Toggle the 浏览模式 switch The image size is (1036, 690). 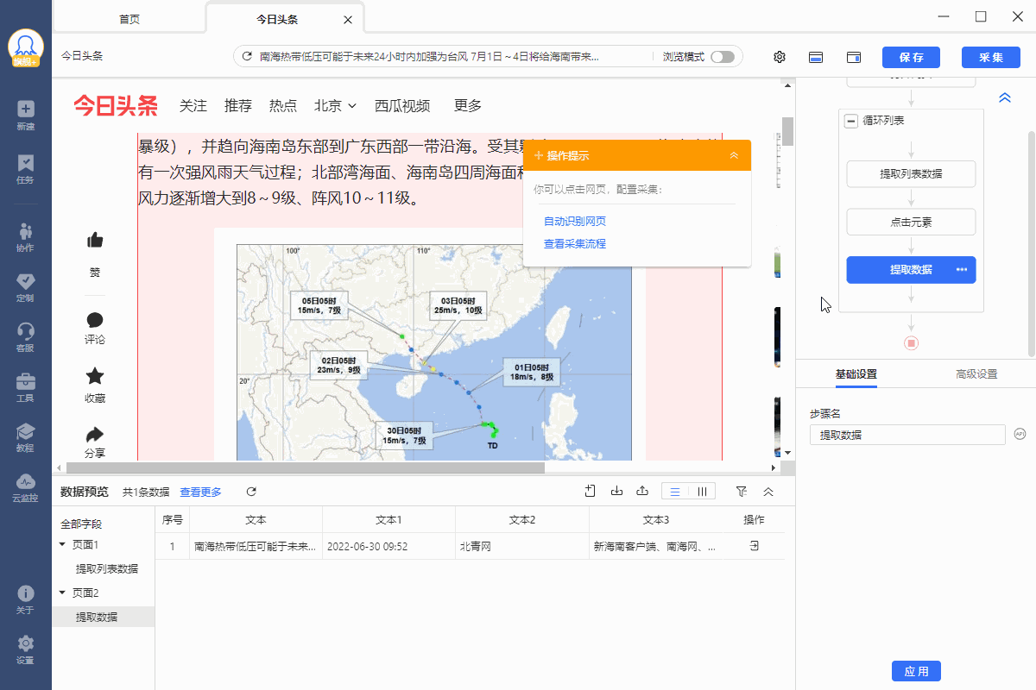[723, 57]
